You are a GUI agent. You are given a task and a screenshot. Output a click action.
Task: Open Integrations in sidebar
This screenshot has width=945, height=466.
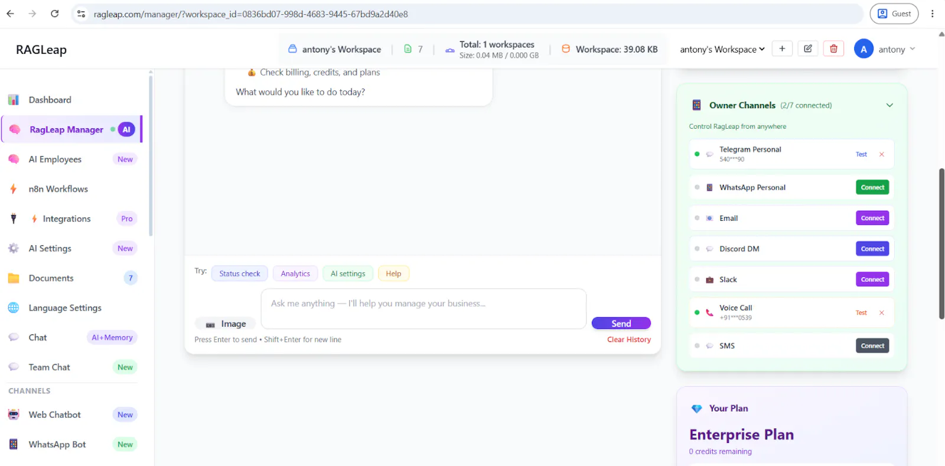[71, 219]
